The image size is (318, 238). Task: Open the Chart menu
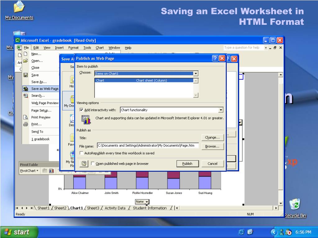[100, 48]
